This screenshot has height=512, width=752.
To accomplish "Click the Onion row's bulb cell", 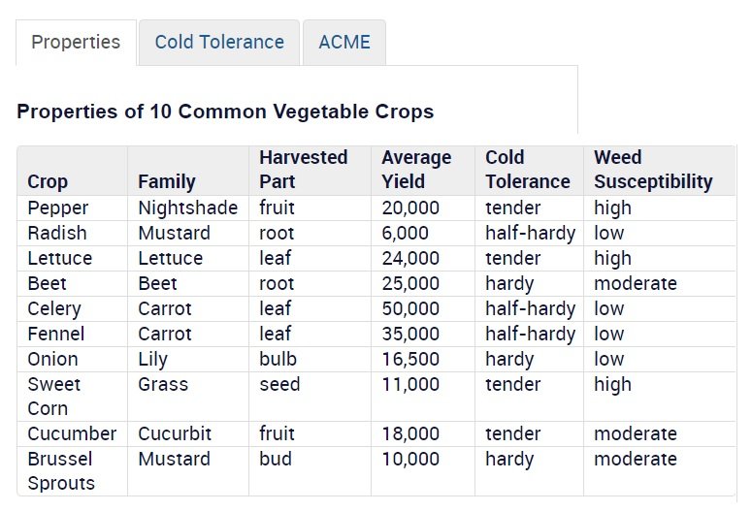I will click(x=278, y=359).
